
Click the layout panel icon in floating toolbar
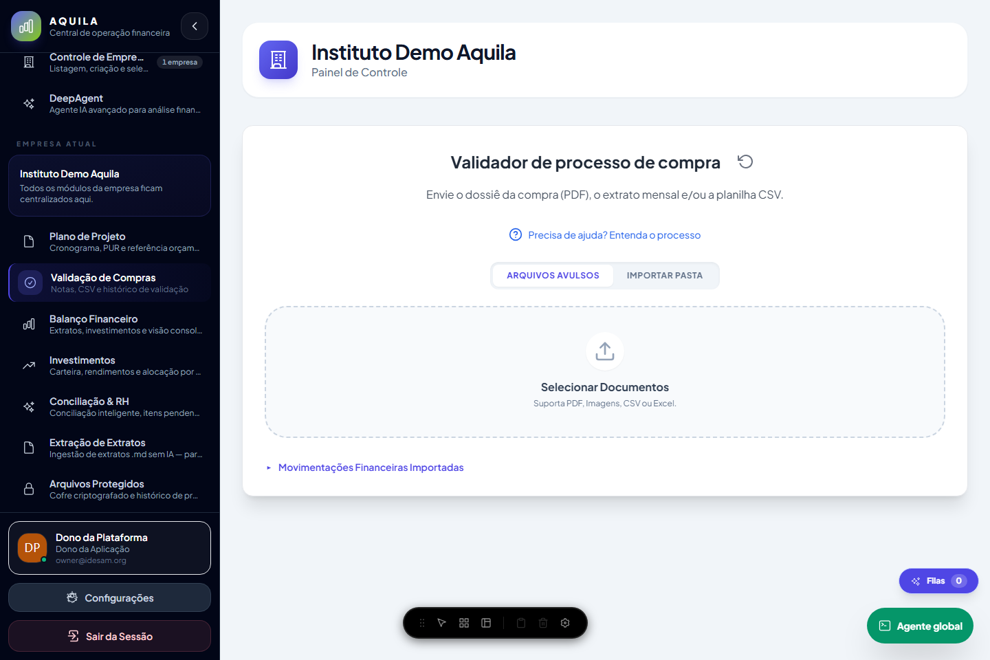point(486,623)
